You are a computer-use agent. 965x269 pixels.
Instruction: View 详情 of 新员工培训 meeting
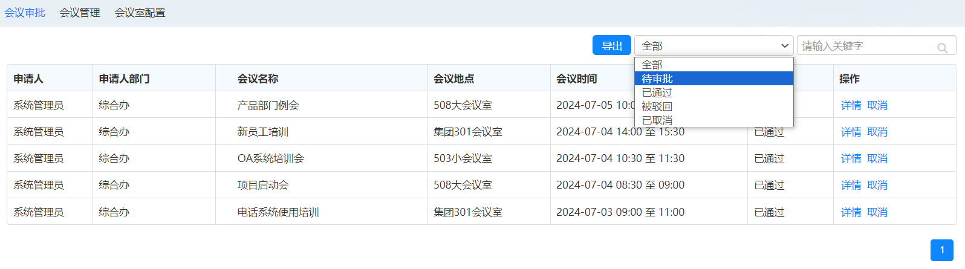[851, 132]
